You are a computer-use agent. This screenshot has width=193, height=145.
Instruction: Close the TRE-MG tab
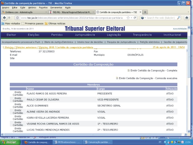point(93,12)
